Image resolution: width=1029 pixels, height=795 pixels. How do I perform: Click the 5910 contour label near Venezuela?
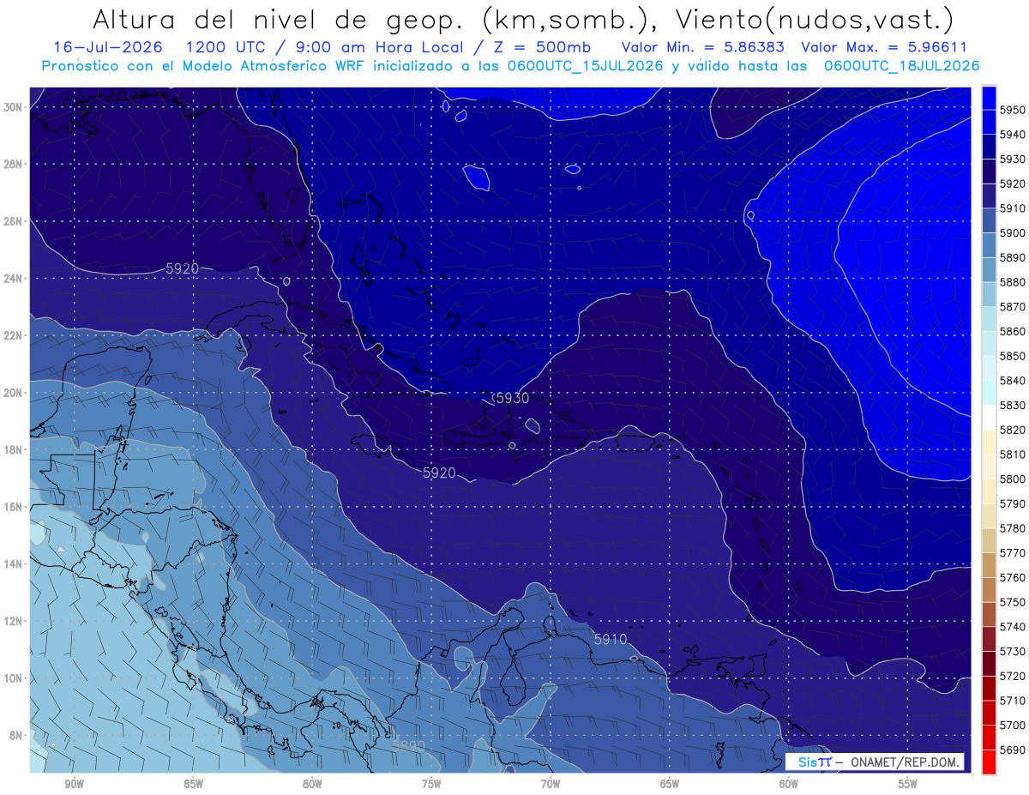[x=611, y=639]
